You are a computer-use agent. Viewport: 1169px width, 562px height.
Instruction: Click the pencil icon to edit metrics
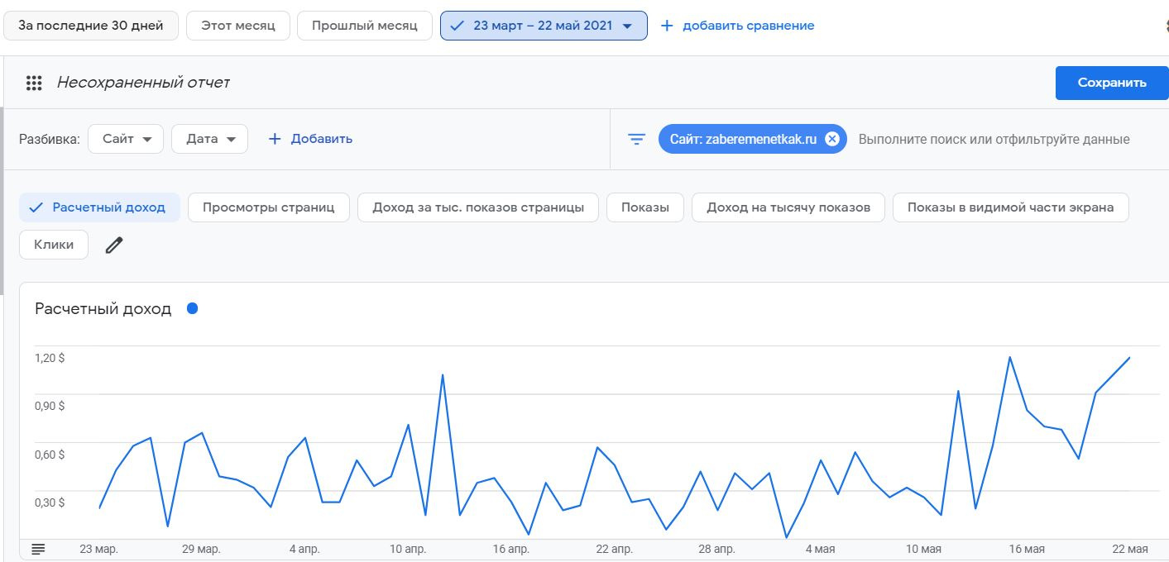(x=114, y=245)
